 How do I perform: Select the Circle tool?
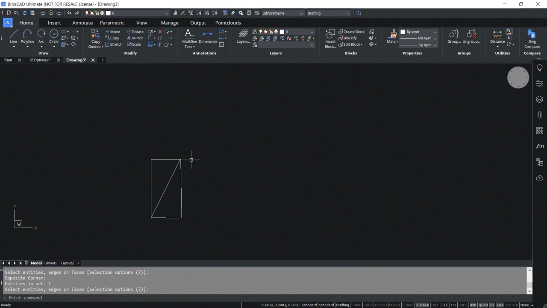(x=54, y=36)
